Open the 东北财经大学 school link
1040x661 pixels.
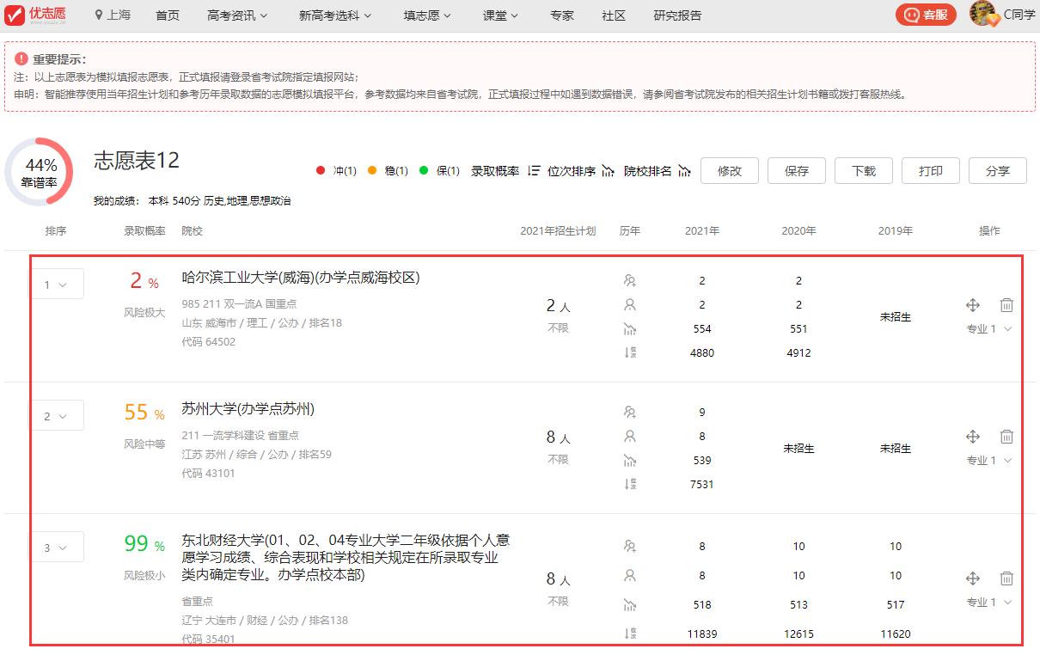346,557
